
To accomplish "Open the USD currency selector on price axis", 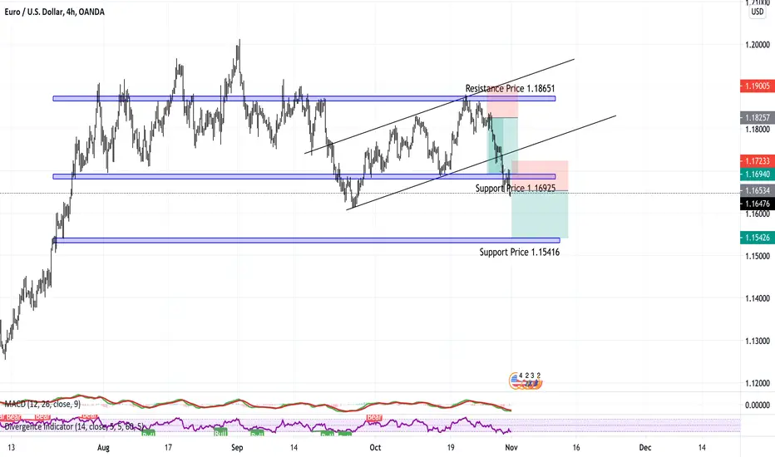I will tap(758, 12).
